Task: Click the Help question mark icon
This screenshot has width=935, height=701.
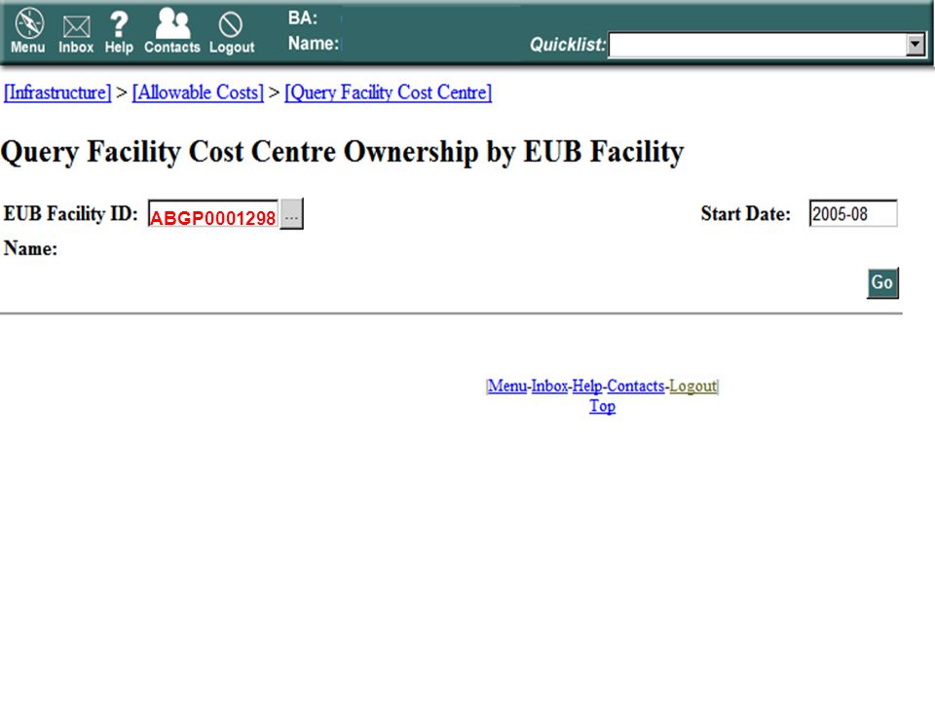Action: 119,32
